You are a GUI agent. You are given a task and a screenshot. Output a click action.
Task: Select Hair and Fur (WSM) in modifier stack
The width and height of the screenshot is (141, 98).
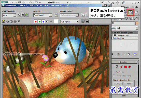point(125,32)
